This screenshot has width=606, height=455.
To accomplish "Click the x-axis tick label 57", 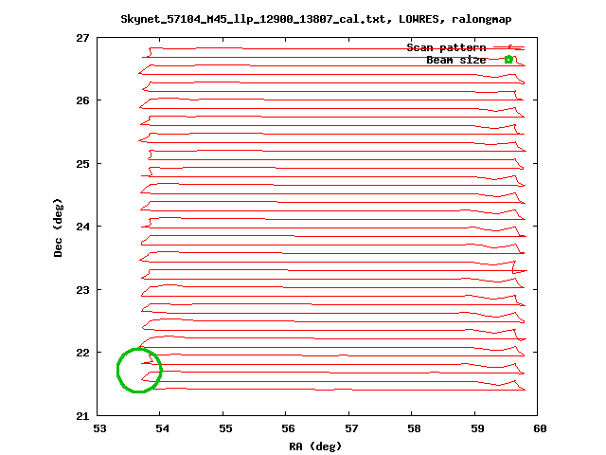I will (x=351, y=428).
